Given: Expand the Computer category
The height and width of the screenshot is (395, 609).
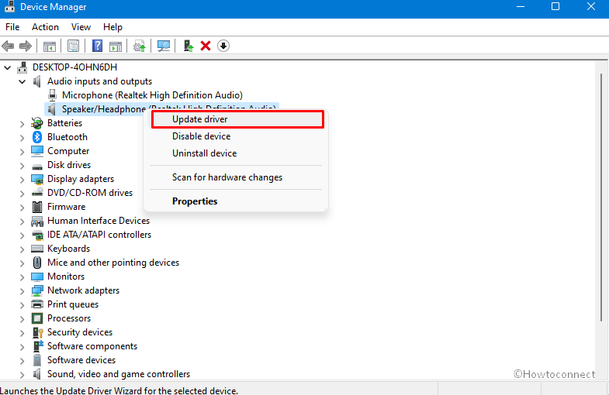Looking at the screenshot, I should (x=22, y=152).
